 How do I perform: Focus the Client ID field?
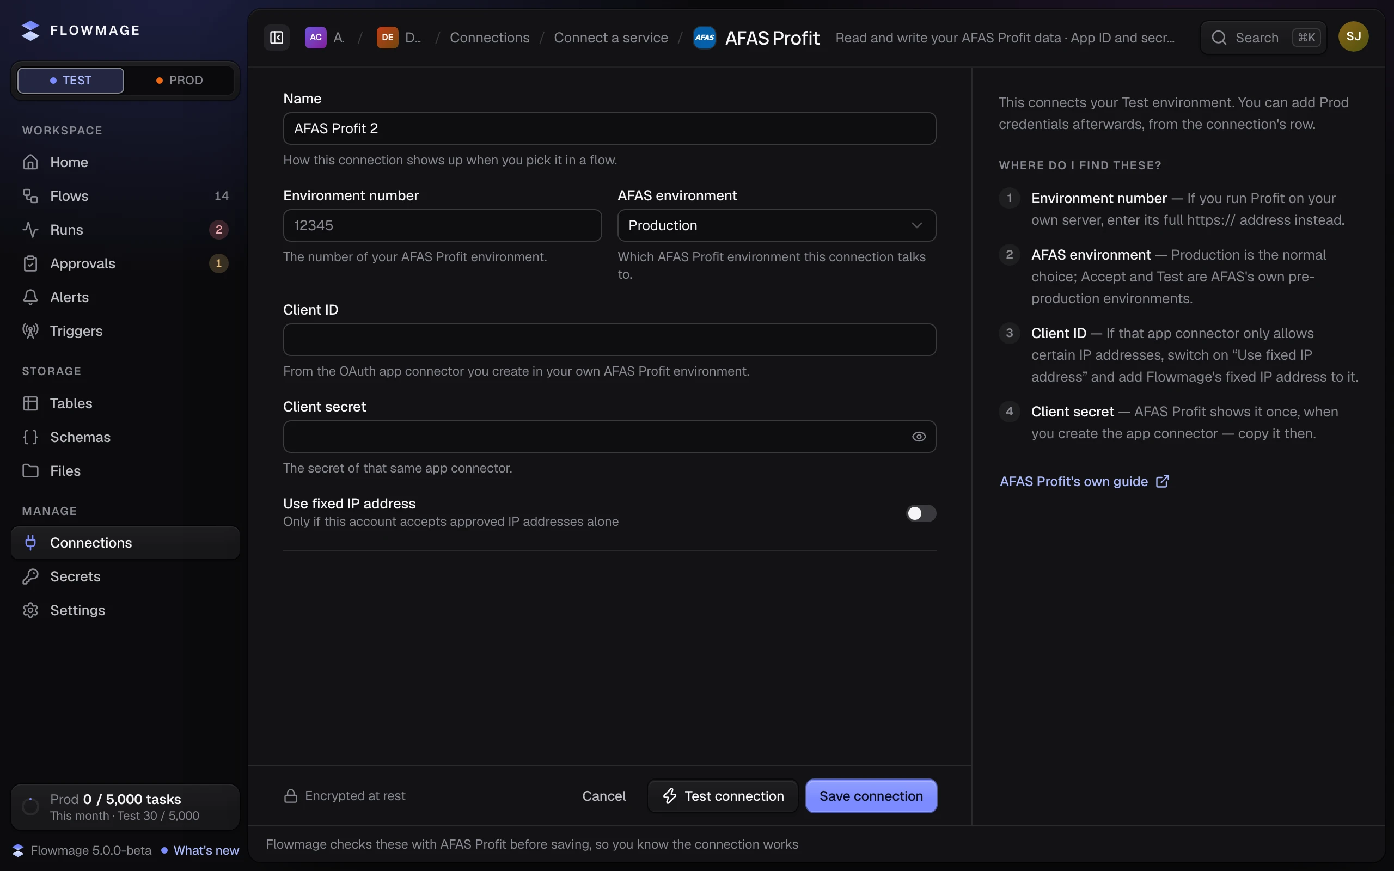pyautogui.click(x=609, y=340)
